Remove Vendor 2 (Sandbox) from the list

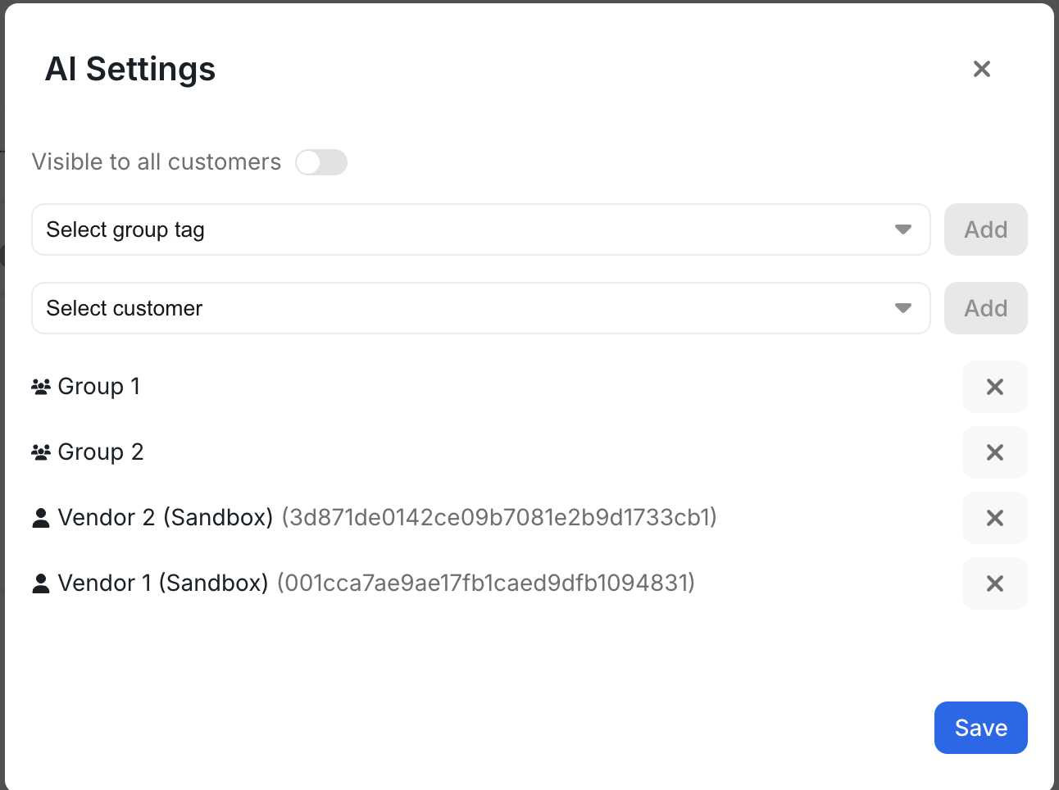(x=994, y=517)
